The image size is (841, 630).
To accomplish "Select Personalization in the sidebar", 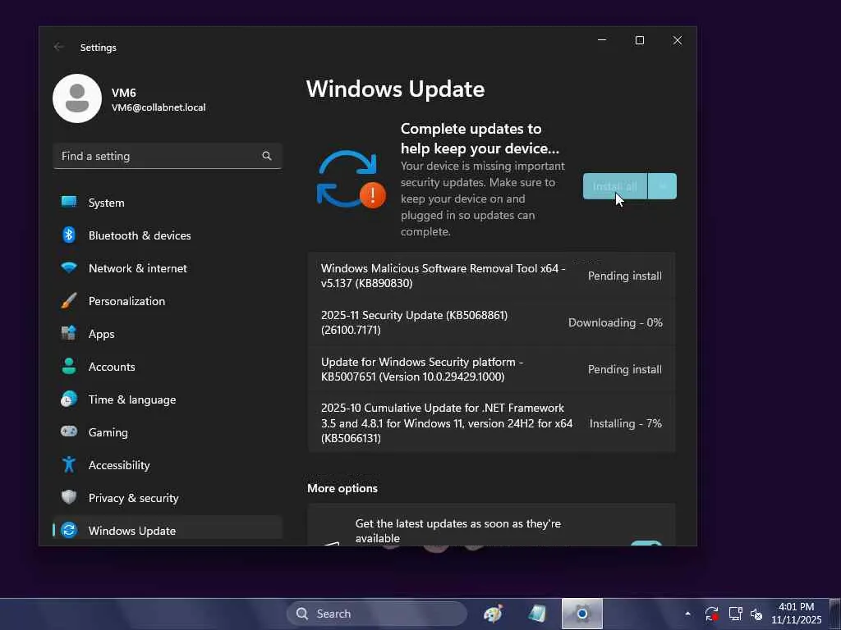I will click(x=168, y=300).
